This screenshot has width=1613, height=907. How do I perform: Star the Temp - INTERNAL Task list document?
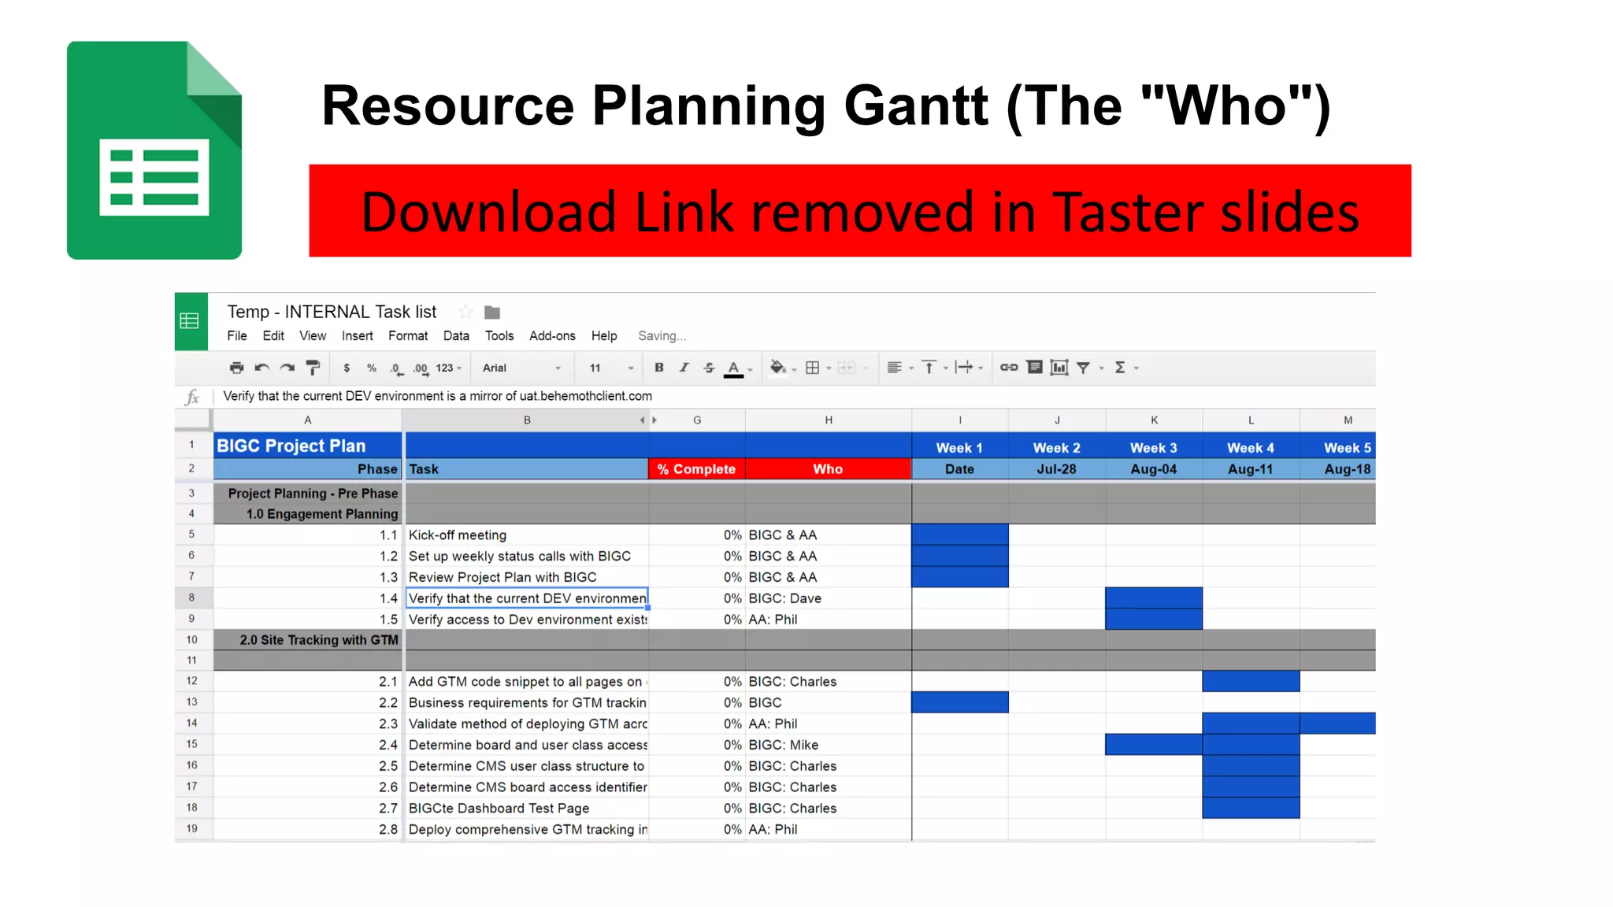(x=466, y=312)
